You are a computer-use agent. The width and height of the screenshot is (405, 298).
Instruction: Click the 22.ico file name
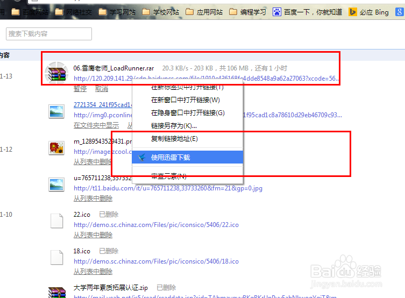82,215
